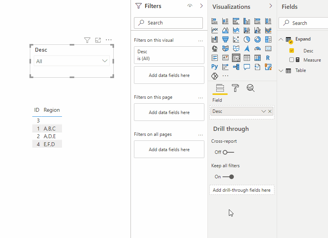Screen dimensions: 328x238
Task: Select the Stacked area chart visual
Action: click(236, 30)
